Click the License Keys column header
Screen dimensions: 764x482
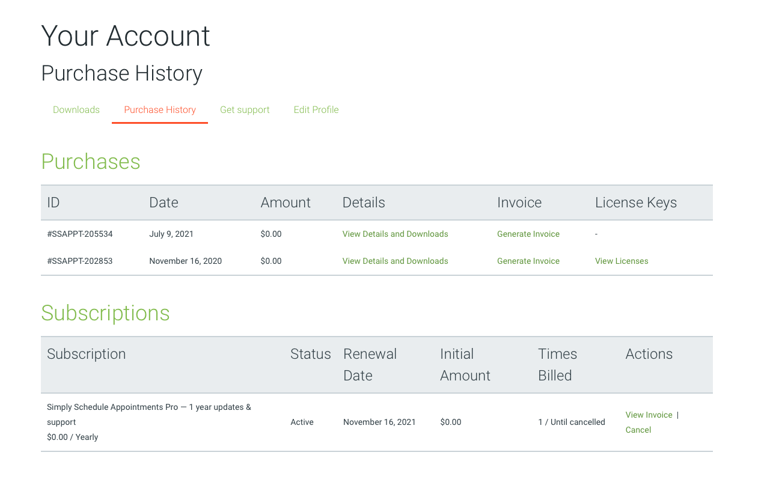tap(635, 203)
